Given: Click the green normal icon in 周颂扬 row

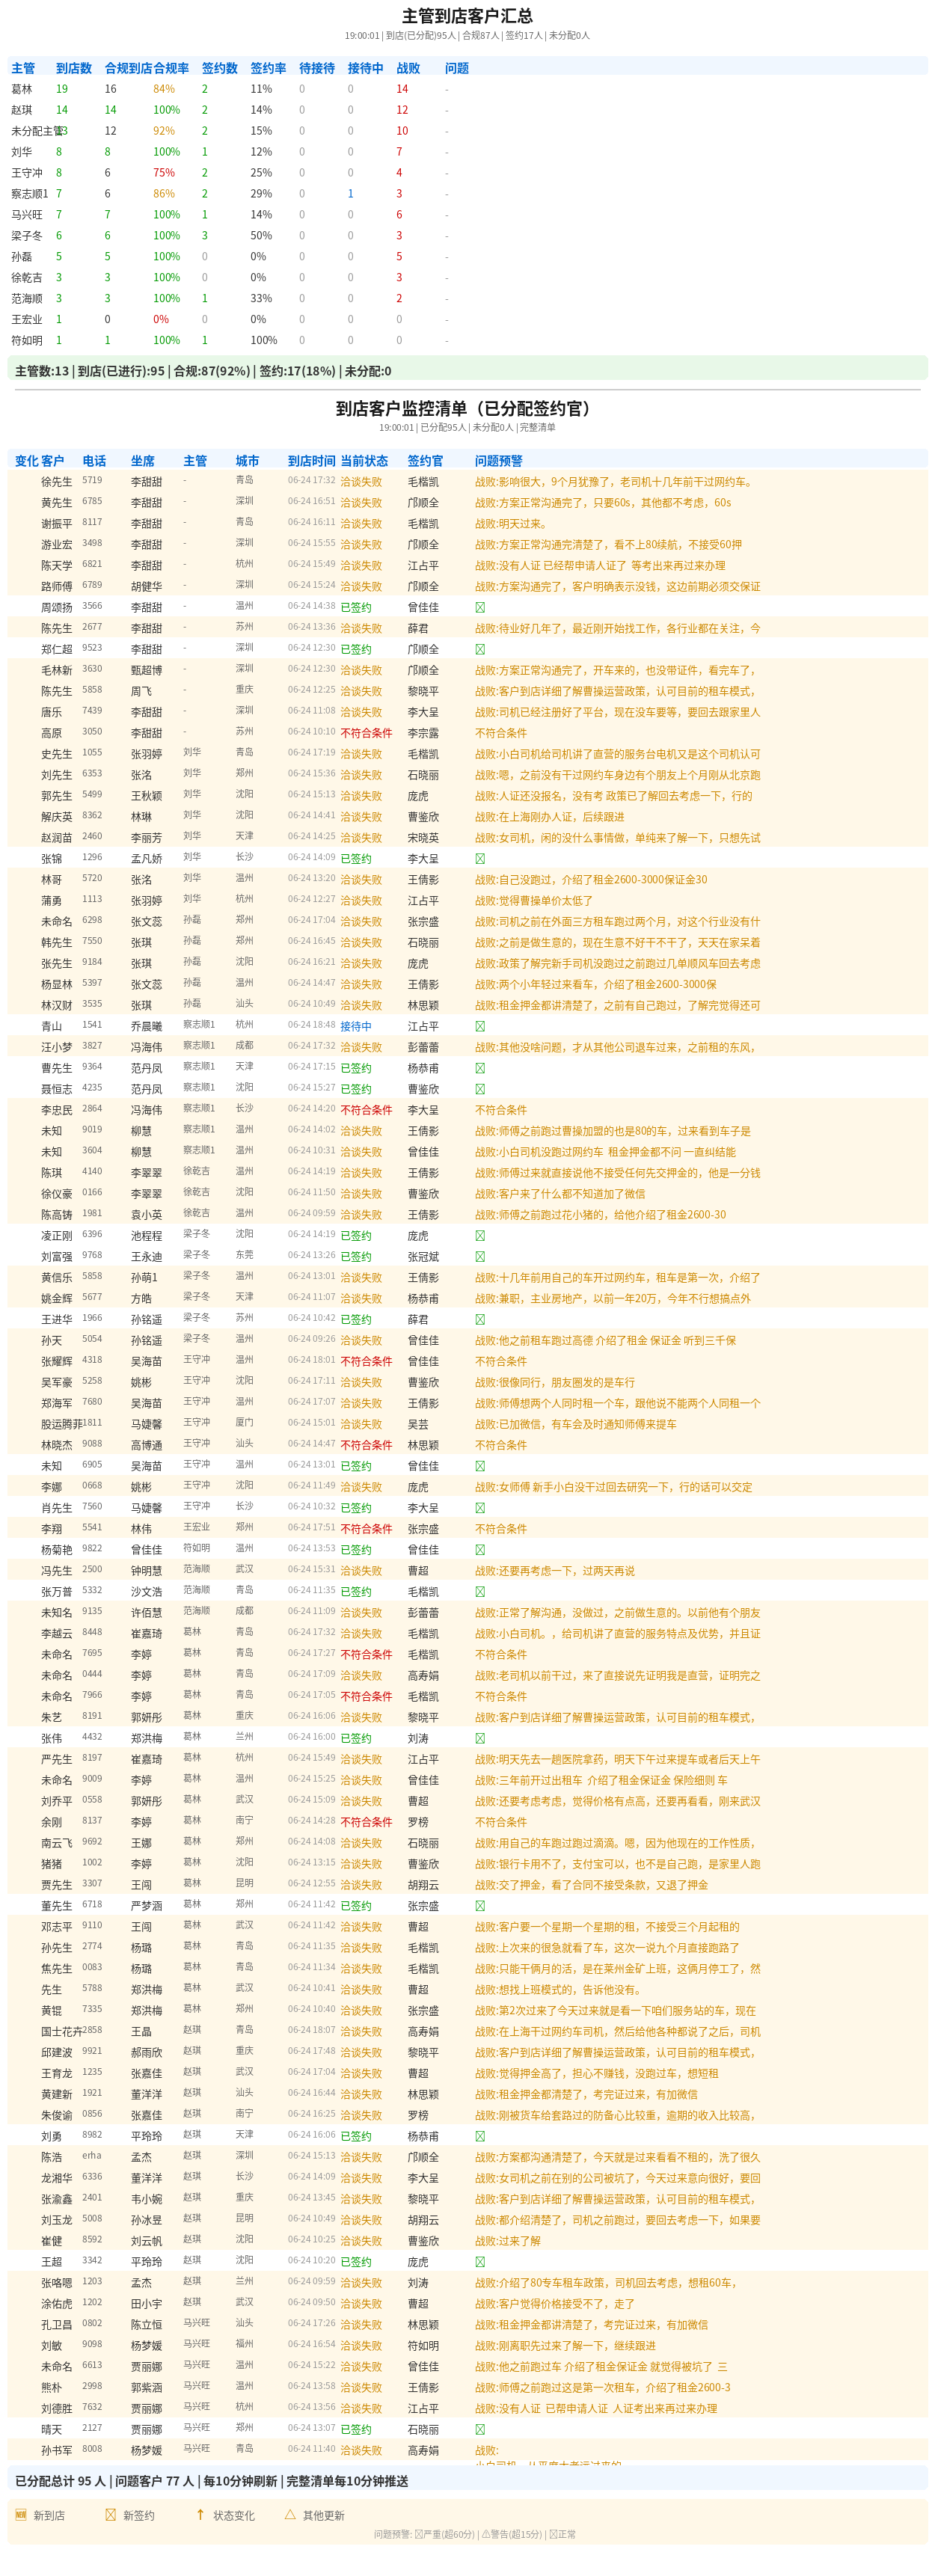Looking at the screenshot, I should pyautogui.click(x=480, y=607).
